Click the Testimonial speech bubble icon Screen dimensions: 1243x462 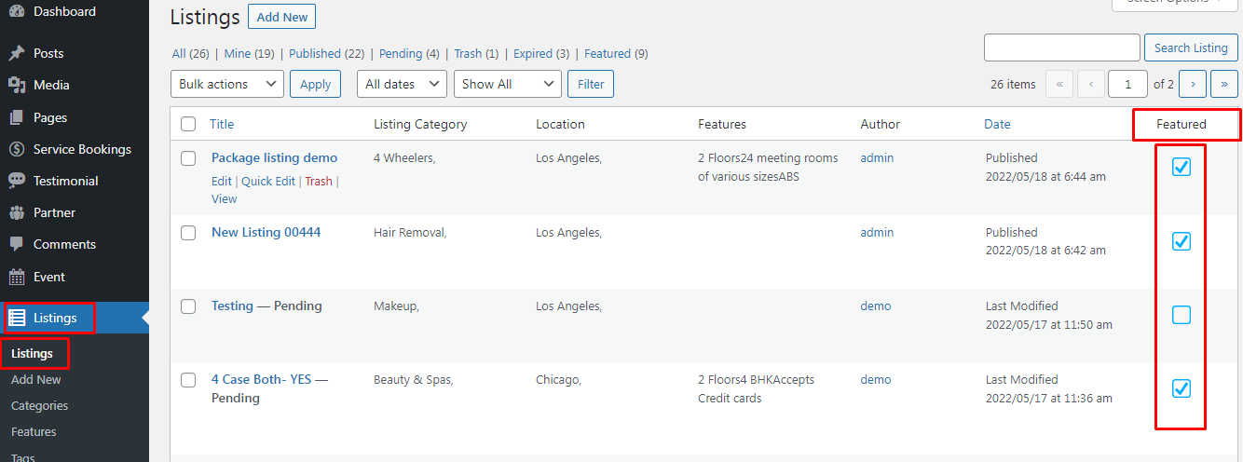[x=17, y=181]
